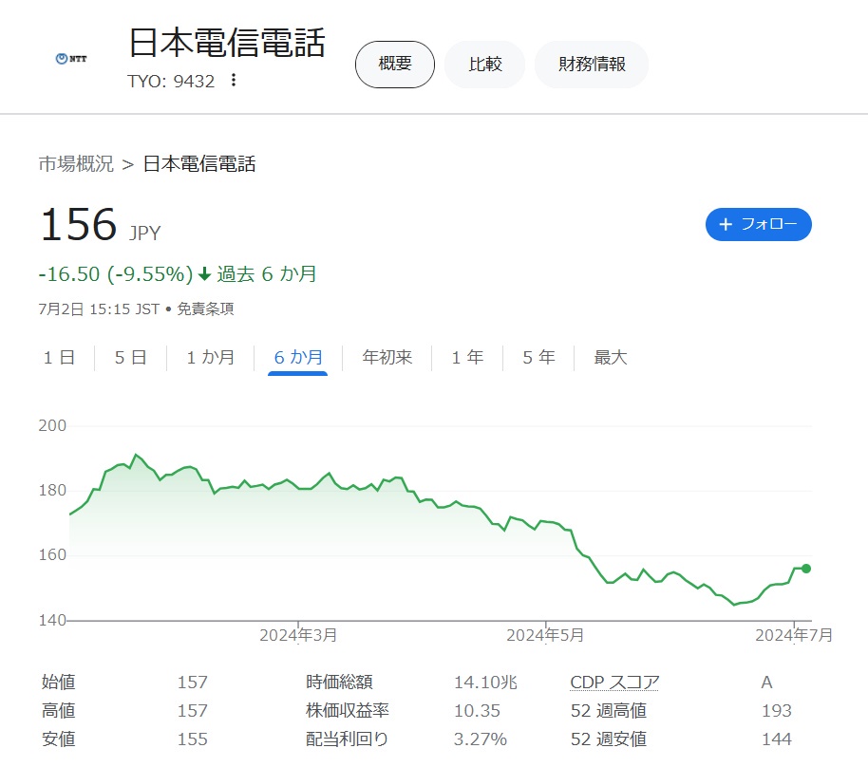
Task: Click the CDP score value A
Action: pos(766,683)
